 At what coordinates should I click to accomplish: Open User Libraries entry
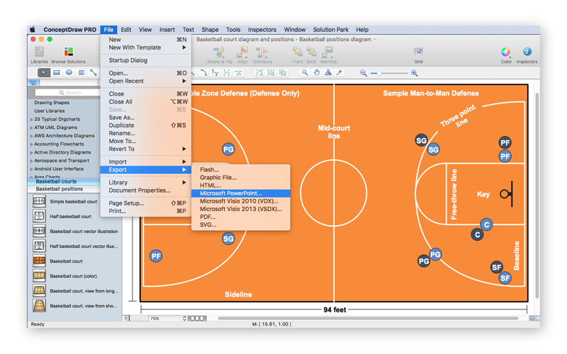click(x=50, y=111)
